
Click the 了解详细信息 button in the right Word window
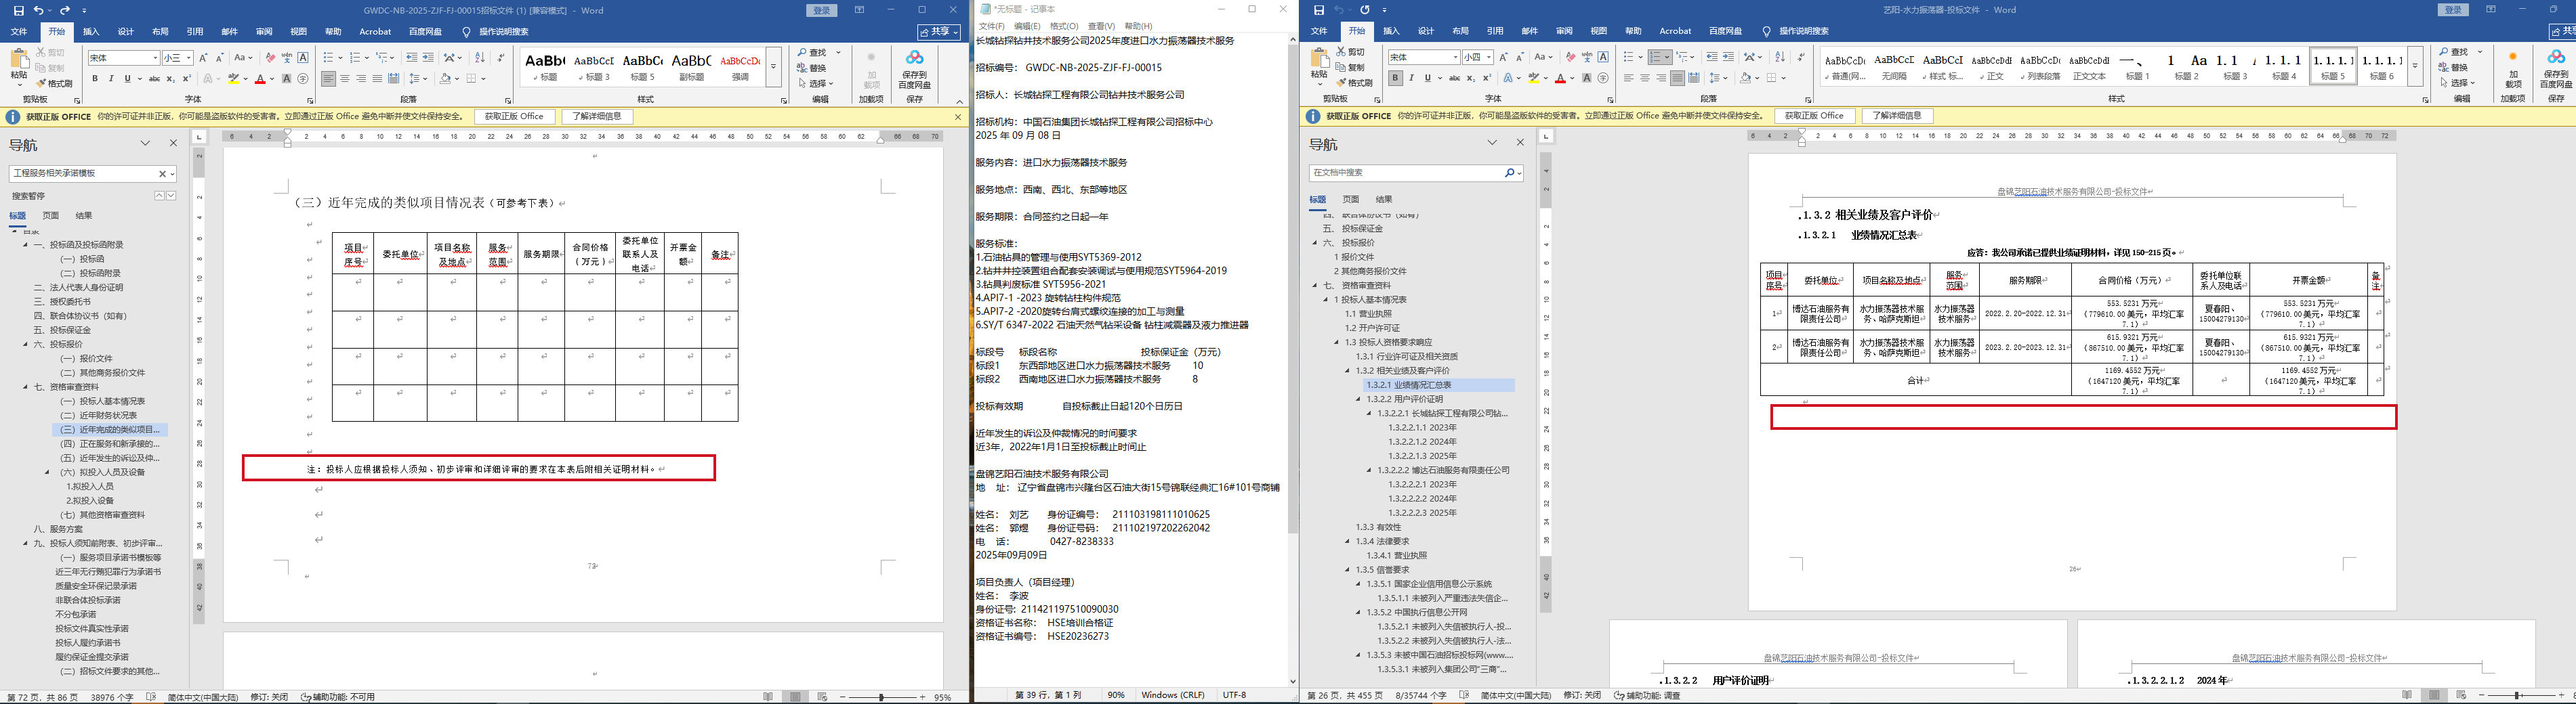click(x=1897, y=117)
